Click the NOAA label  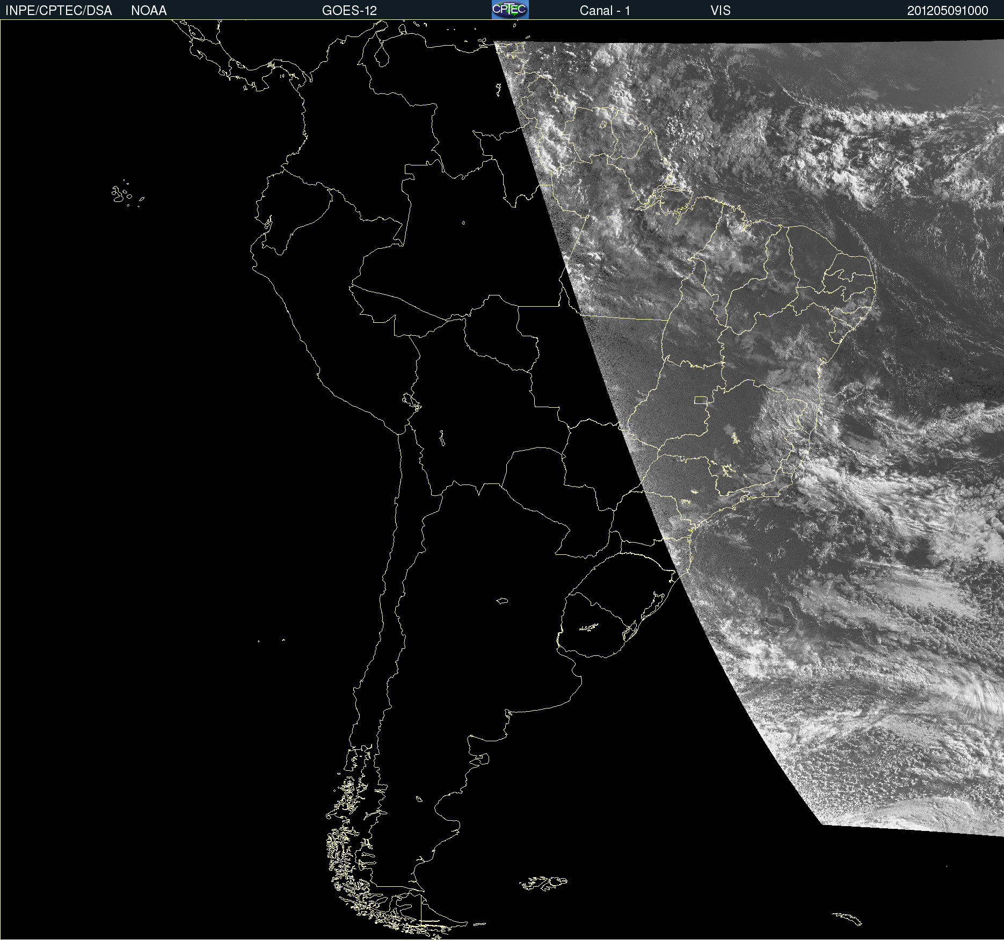(149, 11)
